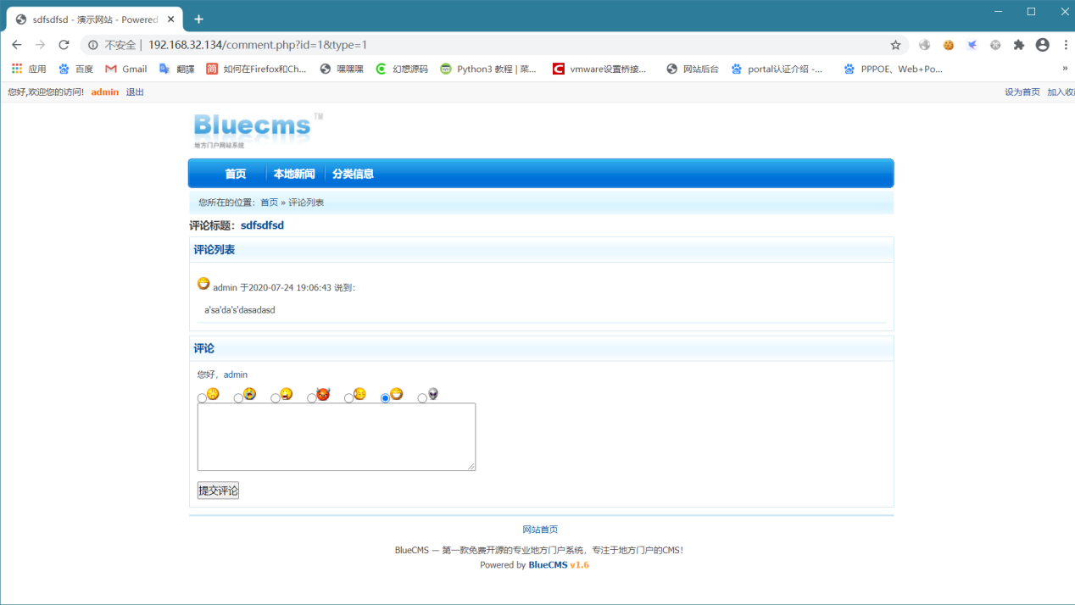Click the Bluecms logo

[258, 130]
